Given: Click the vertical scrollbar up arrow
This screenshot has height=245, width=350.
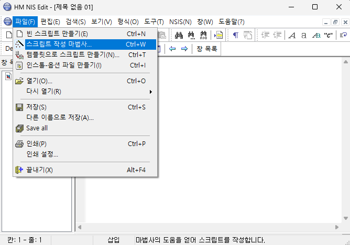Looking at the screenshot, I should coord(346,62).
